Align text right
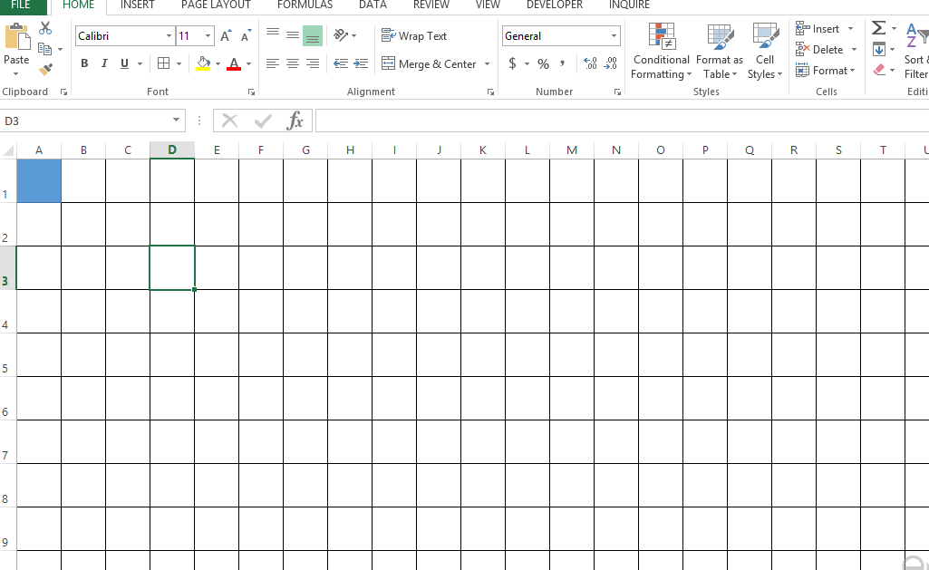929x570 pixels. 313,63
